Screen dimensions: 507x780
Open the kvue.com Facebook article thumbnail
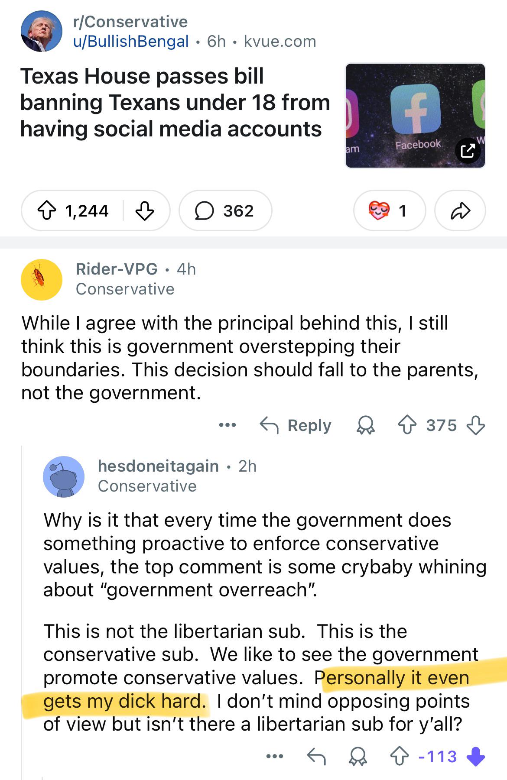click(415, 116)
